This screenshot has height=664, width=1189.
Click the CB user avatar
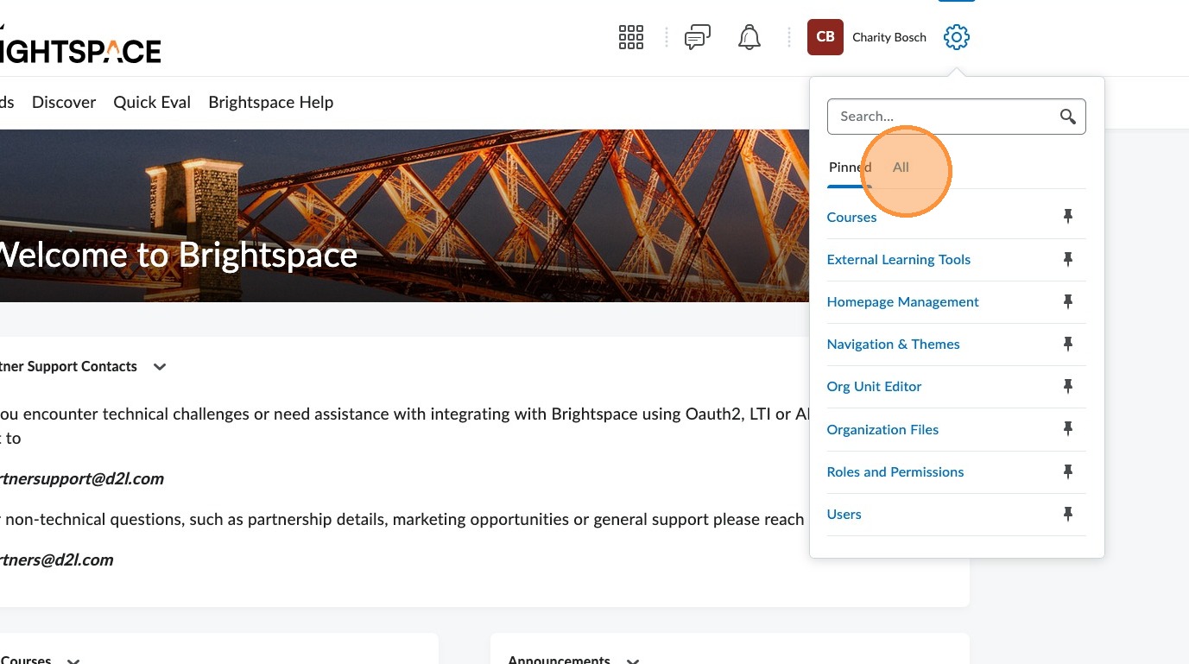click(825, 37)
